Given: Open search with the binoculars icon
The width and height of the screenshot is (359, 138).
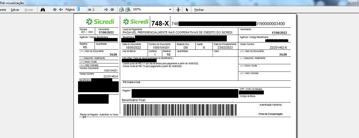Looking at the screenshot, I should 43,9.
